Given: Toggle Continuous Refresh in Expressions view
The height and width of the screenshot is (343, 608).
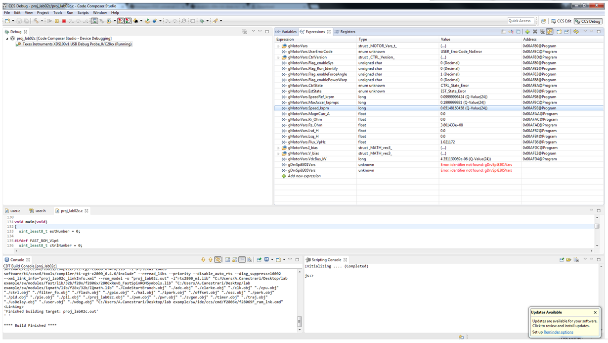Looking at the screenshot, I should point(550,32).
